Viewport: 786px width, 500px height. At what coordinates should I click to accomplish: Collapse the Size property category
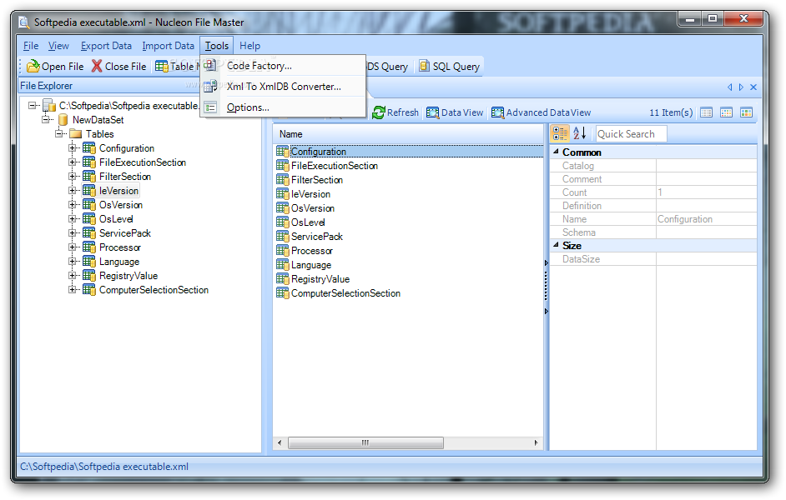(556, 245)
